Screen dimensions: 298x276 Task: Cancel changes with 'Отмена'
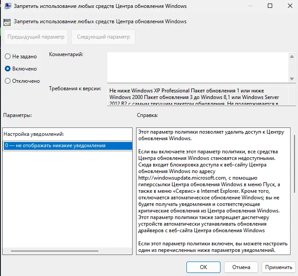[241, 267]
